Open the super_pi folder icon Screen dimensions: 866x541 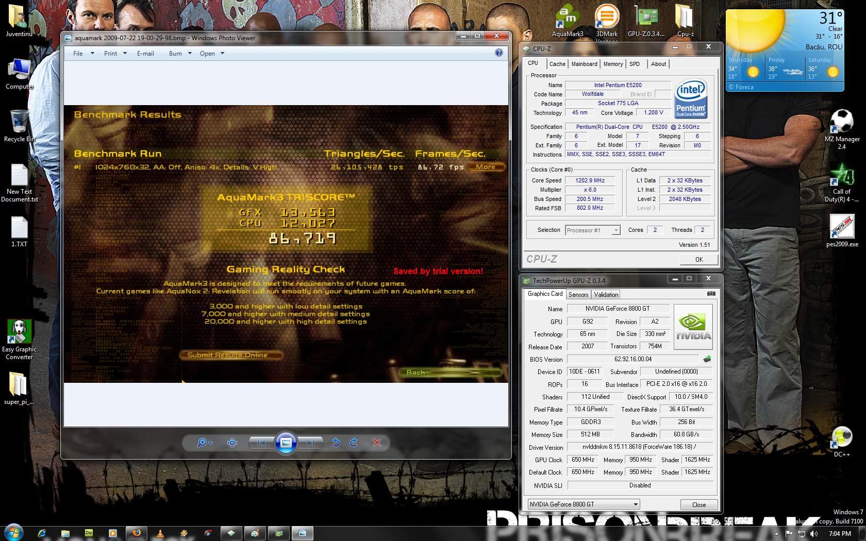pos(19,389)
